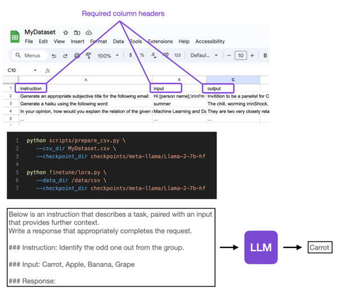
Task: Click cell 'Generate an appropriate subjective title'
Action: tap(86, 96)
